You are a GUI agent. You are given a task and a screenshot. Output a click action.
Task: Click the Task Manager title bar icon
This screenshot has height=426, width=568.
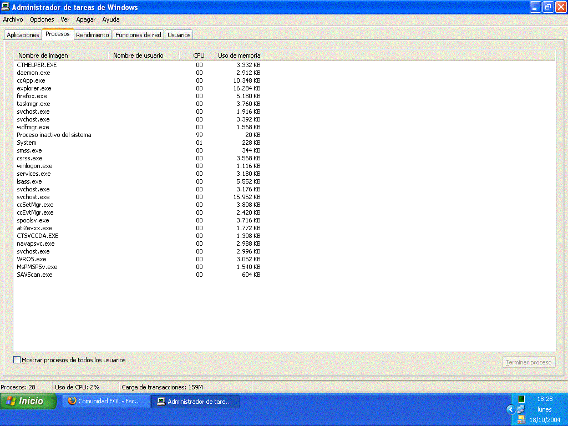(5, 7)
